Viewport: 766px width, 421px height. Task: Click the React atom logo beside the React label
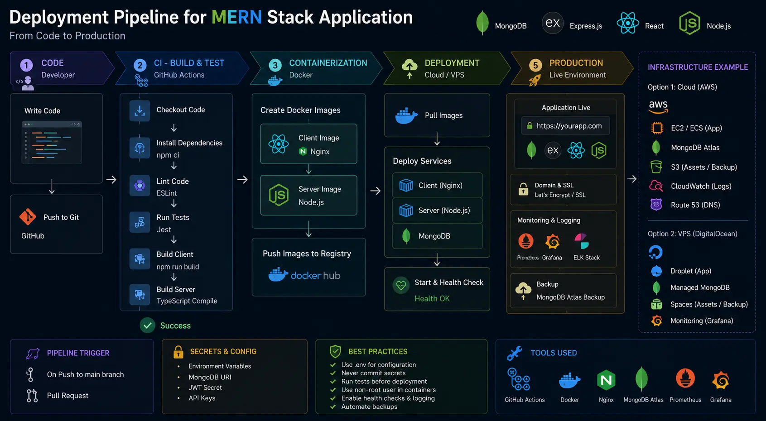click(x=628, y=23)
